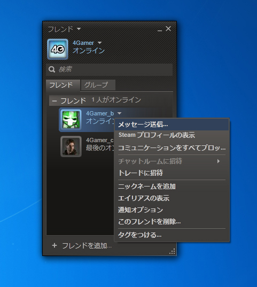
Task: Switch to the フレンド tab
Action: pos(63,86)
